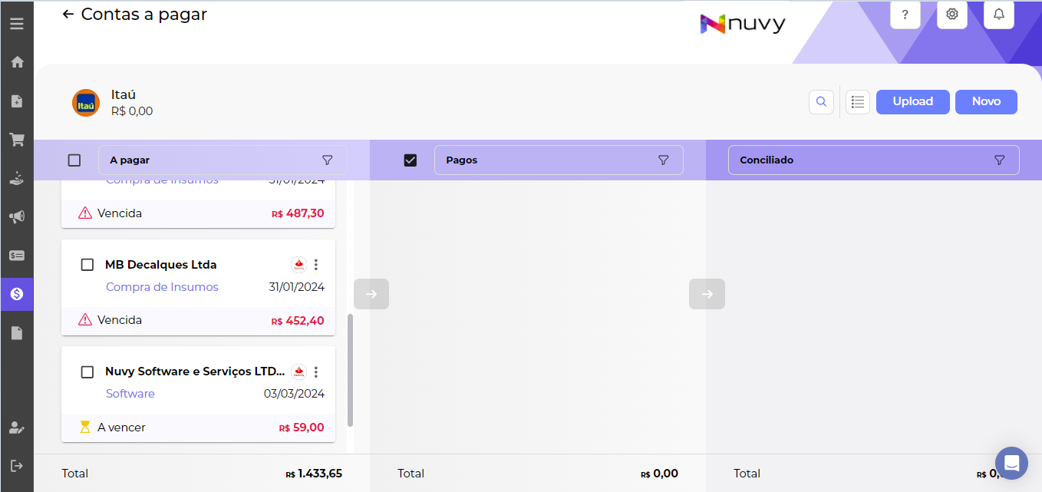
Task: Open the hamburger menu in sidebar
Action: pos(17,24)
